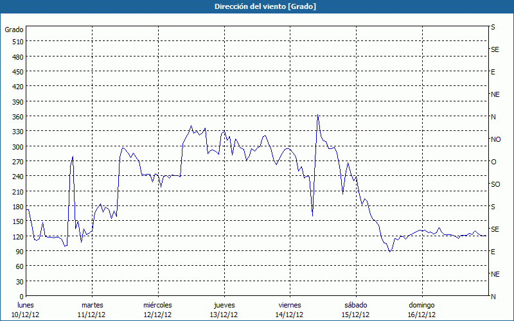Select the "jueves 13/12/12" date label
Viewport: 514px width, 321px height.
[224, 309]
